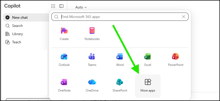Open Excel from the app launcher
Viewport: 220px width, 101px height.
click(x=148, y=60)
